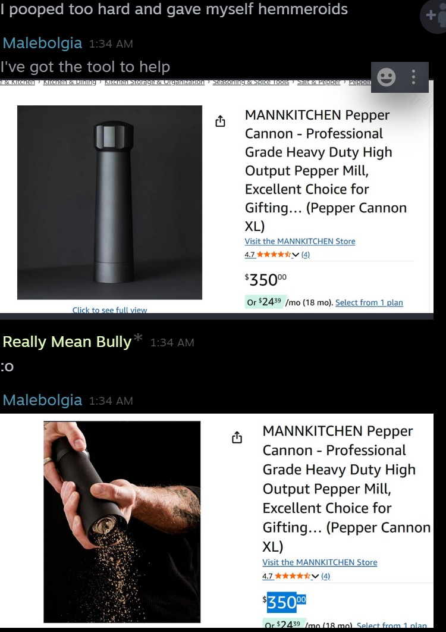Click share icon in second product screenshot
Viewport: 446px width, 632px height.
pyautogui.click(x=237, y=437)
